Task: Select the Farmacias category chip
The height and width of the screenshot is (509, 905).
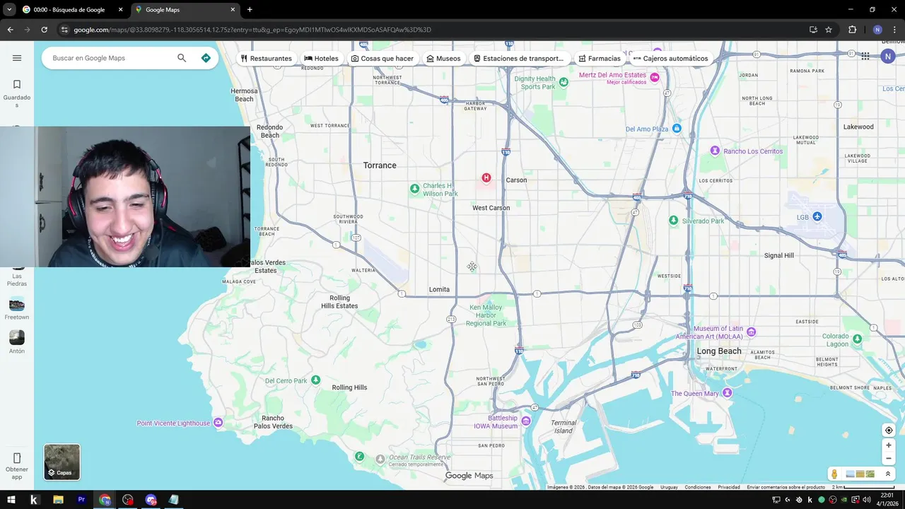Action: tap(600, 59)
